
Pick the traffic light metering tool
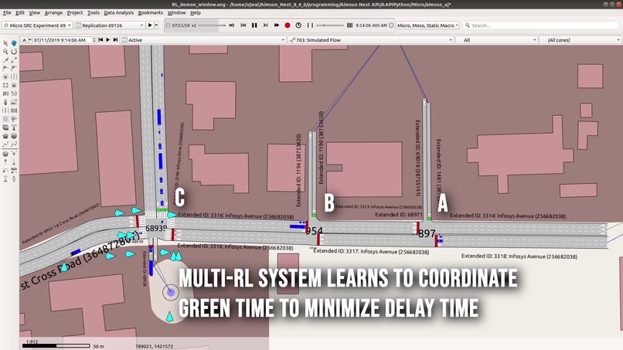pyautogui.click(x=5, y=102)
